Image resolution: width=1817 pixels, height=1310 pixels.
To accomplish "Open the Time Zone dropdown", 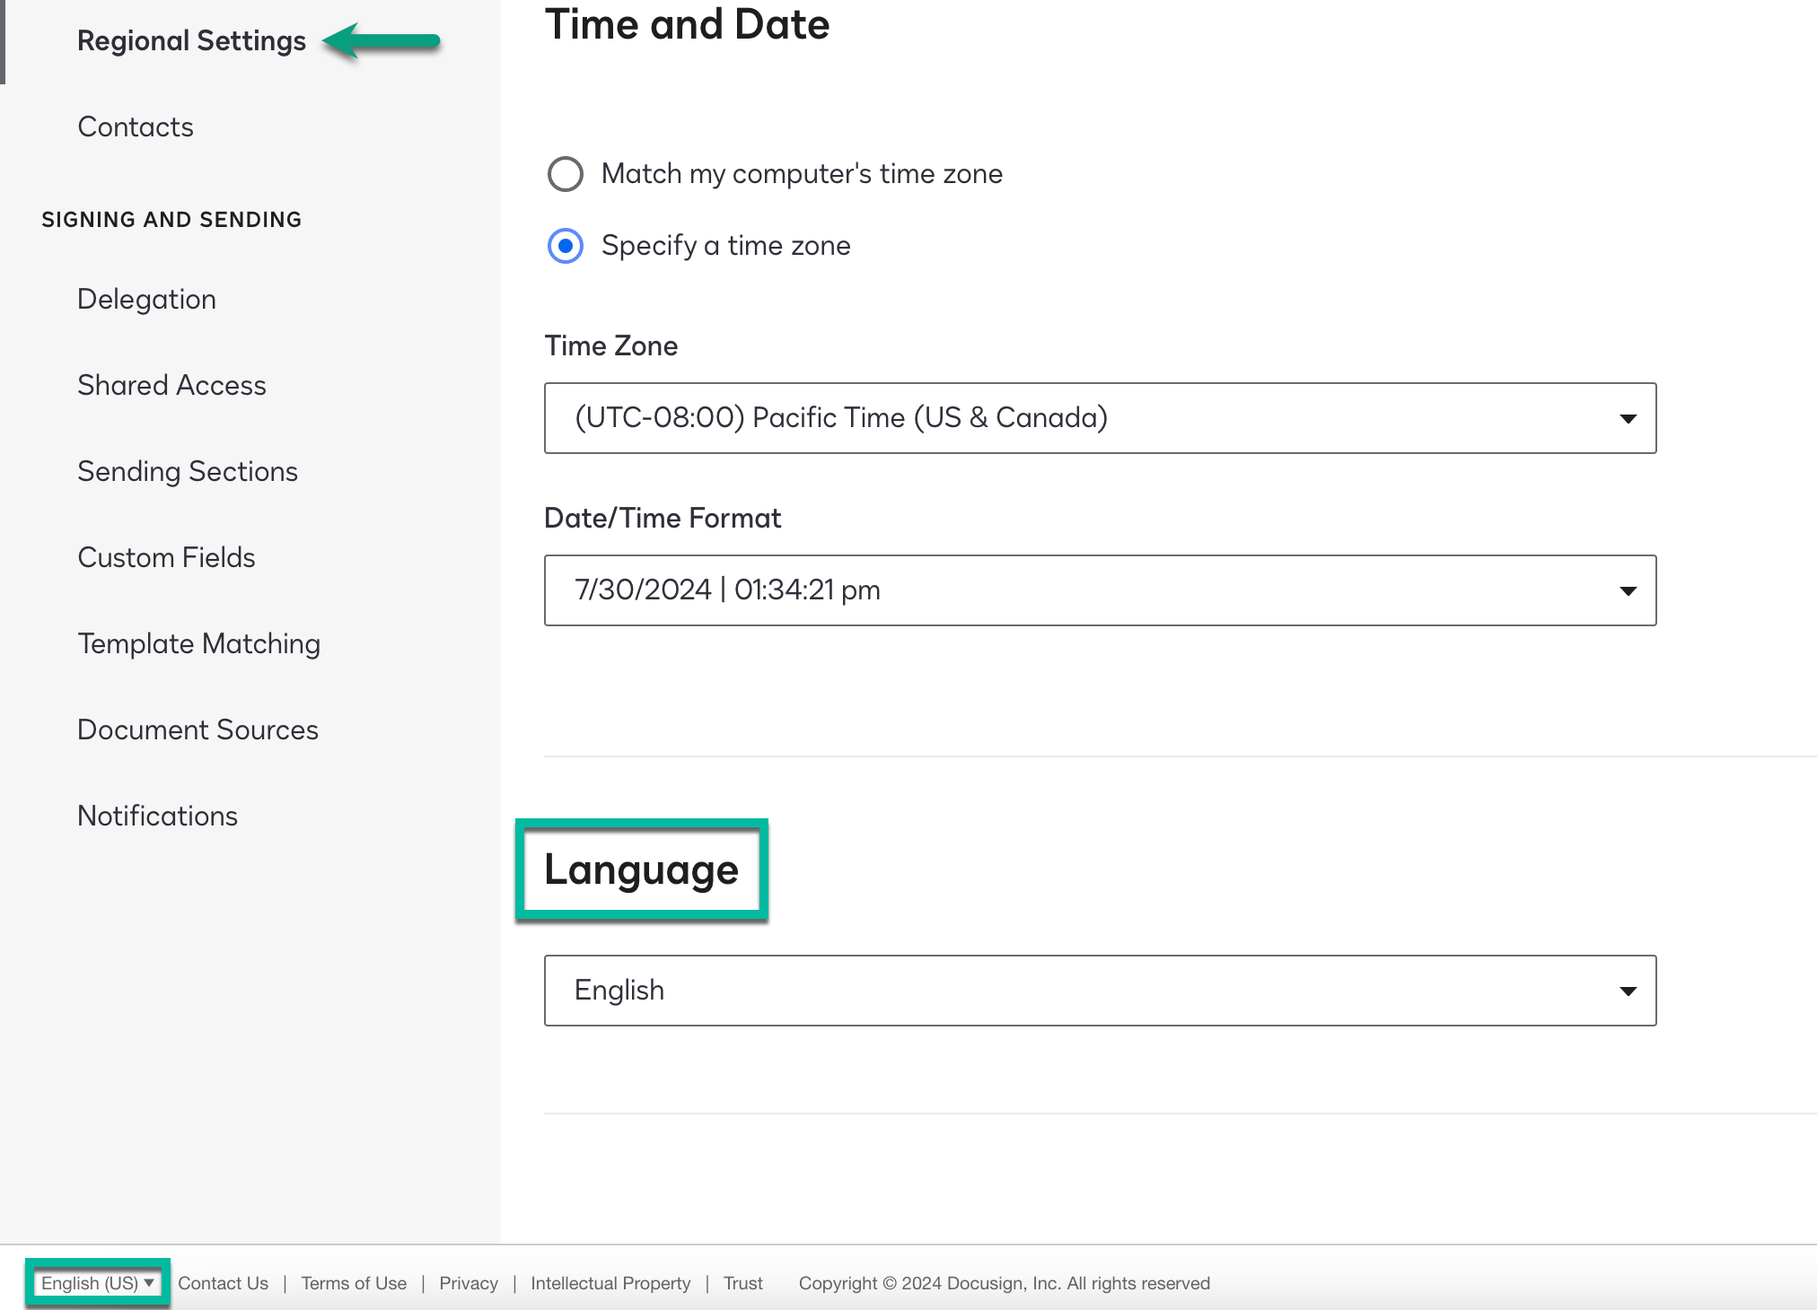I will click(1100, 418).
